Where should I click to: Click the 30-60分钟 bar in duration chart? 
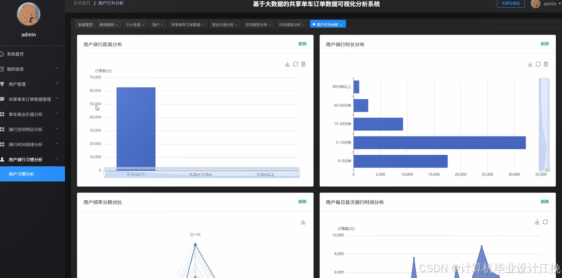coord(361,106)
